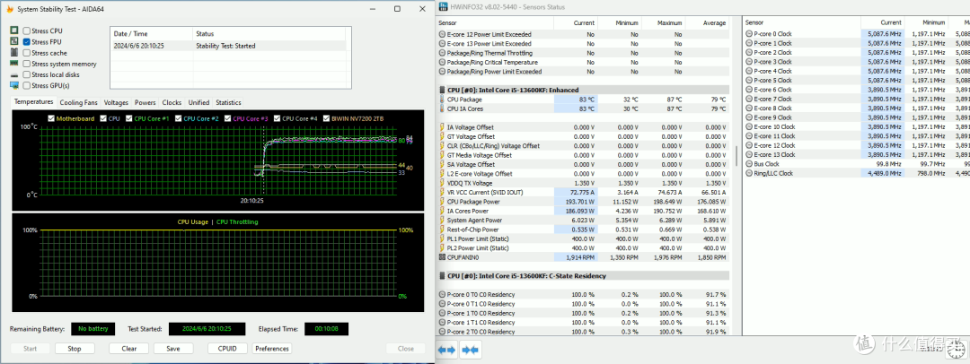Screen dimensions: 970x364
Task: Toggle the CPU Core #3 graph checkbox
Action: 228,118
